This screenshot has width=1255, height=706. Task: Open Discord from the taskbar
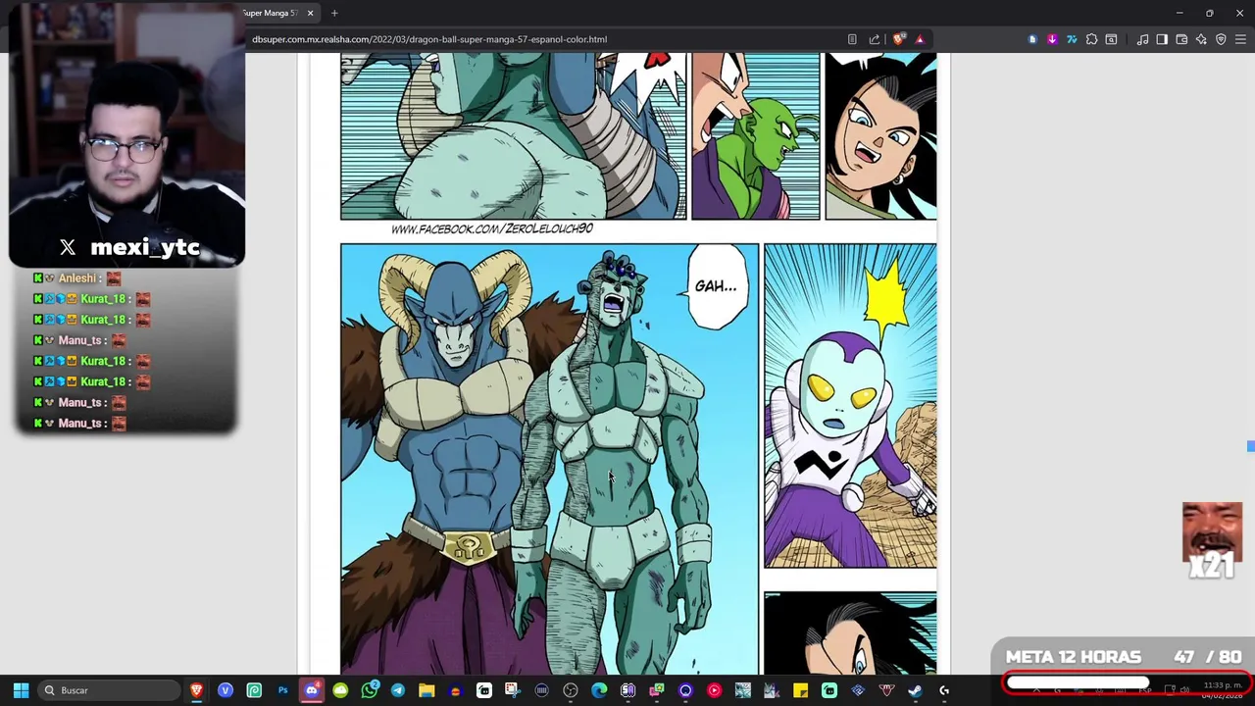point(312,690)
